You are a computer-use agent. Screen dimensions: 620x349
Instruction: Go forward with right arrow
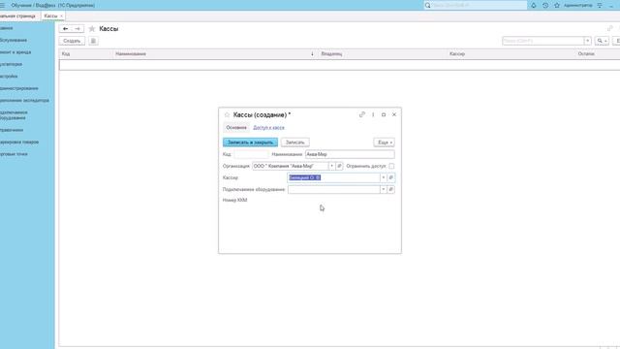point(77,28)
